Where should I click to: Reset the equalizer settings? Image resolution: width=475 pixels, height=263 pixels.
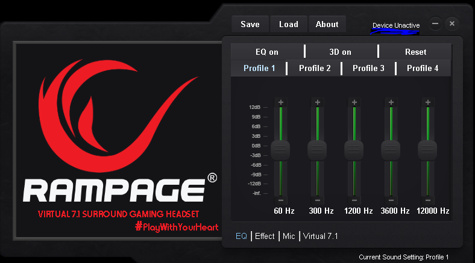(x=416, y=52)
